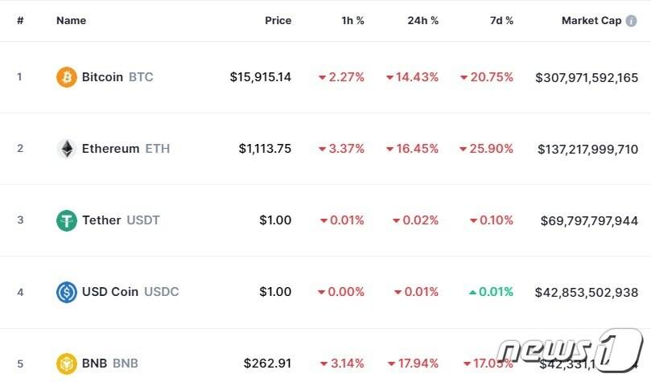The width and height of the screenshot is (651, 382).
Task: Click the Tether logo icon
Action: pyautogui.click(x=67, y=220)
